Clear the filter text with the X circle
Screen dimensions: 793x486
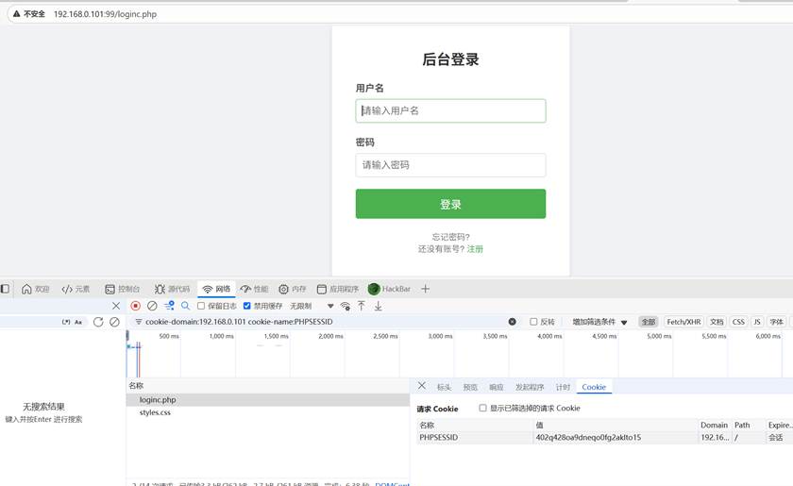point(513,322)
